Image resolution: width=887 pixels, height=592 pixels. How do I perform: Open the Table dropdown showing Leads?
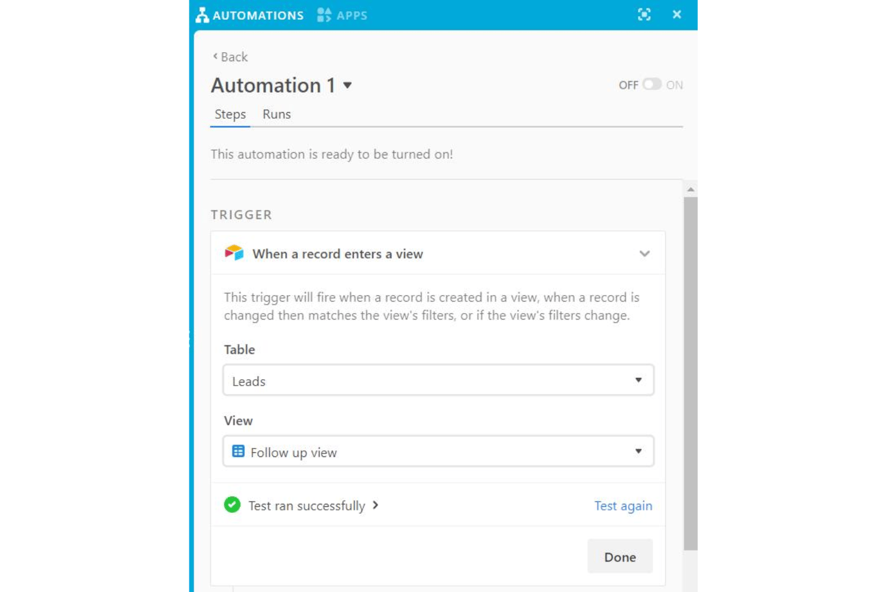pos(438,380)
